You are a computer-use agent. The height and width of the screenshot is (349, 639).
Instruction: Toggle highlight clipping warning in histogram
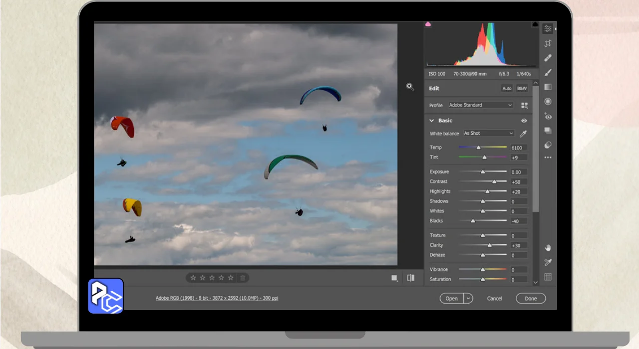tap(535, 24)
